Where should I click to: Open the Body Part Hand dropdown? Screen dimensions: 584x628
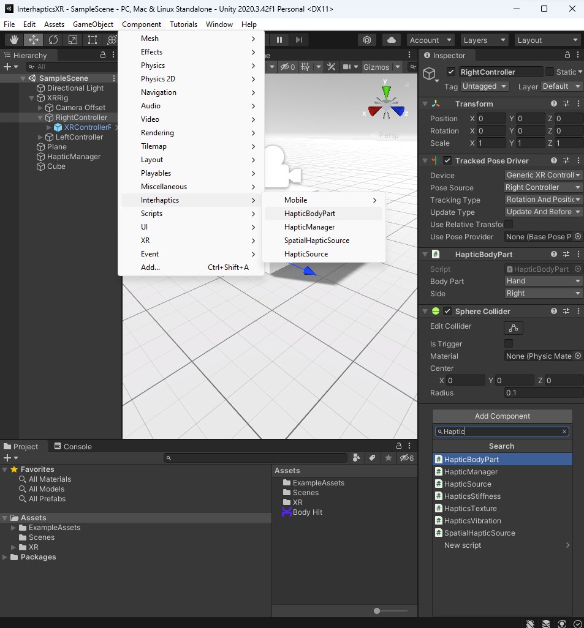(543, 281)
